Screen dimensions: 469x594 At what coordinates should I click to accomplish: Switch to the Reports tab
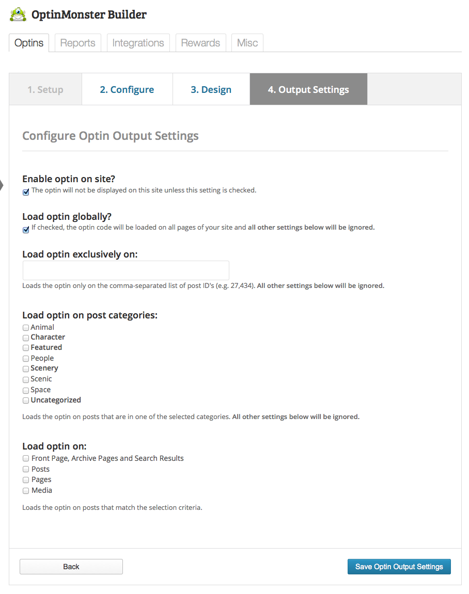77,43
